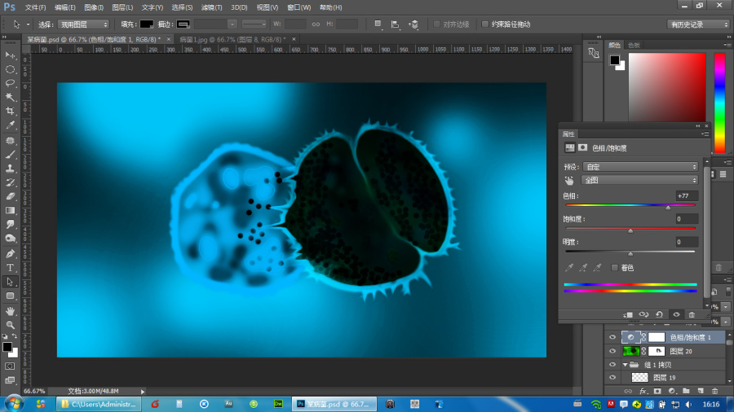Image resolution: width=734 pixels, height=412 pixels.
Task: Click the path alignment icon in options bar
Action: click(x=395, y=24)
